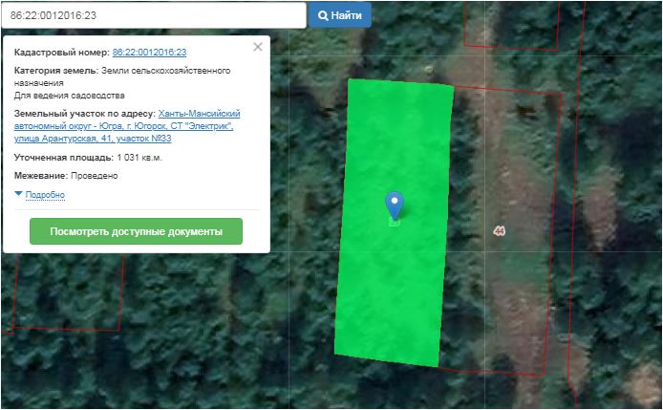The height and width of the screenshot is (410, 663).
Task: Open the land plot address link
Action: point(127,126)
